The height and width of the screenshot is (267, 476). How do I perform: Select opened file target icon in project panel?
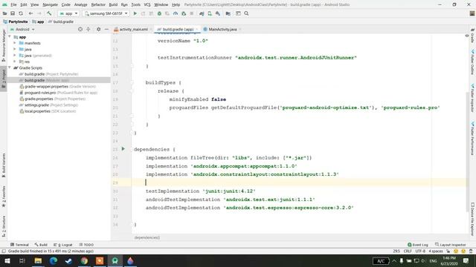[80, 30]
